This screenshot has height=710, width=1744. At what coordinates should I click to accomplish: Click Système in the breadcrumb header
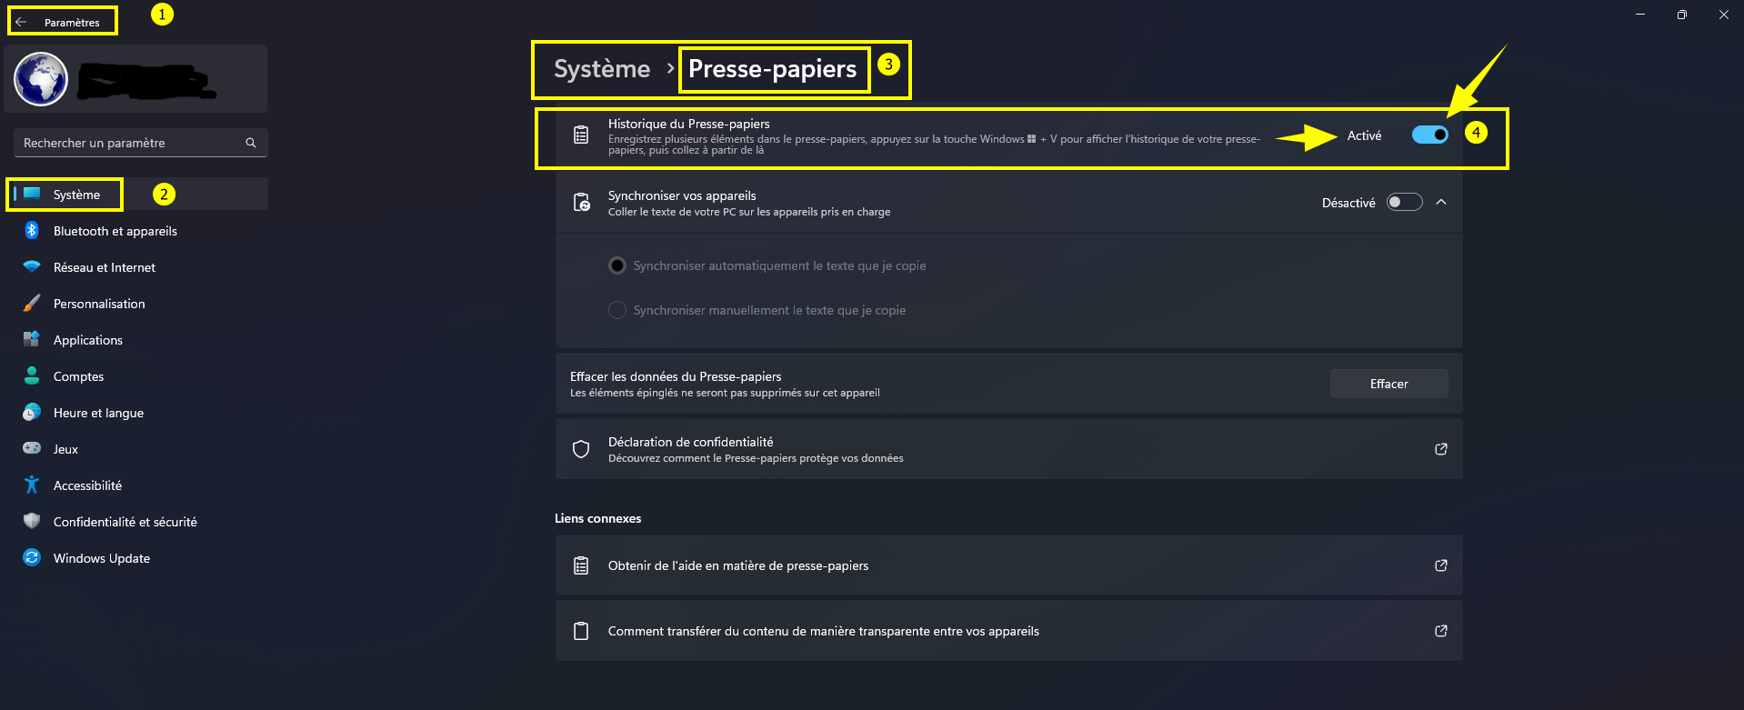click(x=602, y=69)
